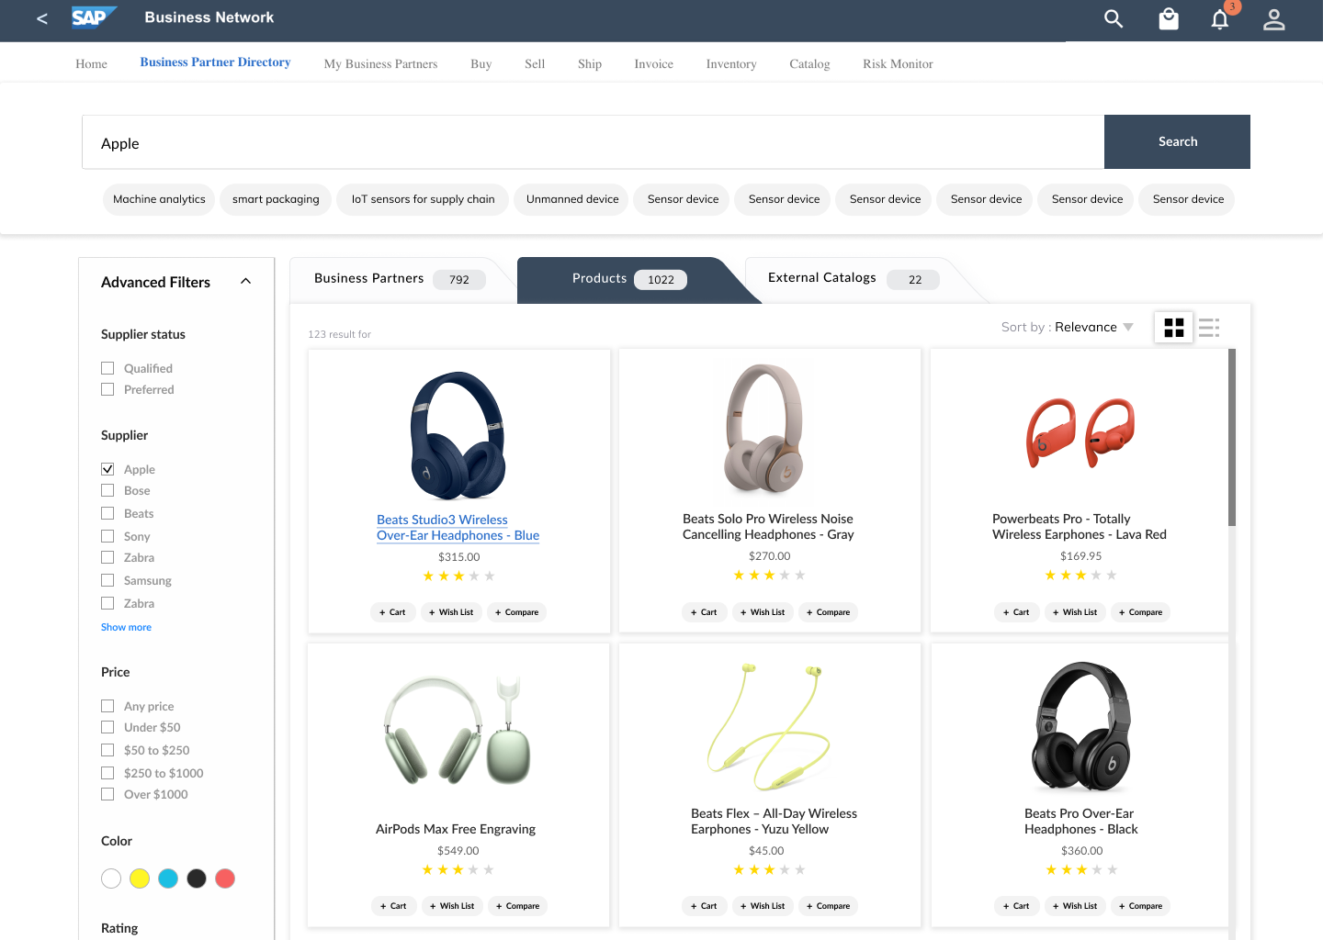Image resolution: width=1323 pixels, height=940 pixels.
Task: Check the Over $1000 price filter
Action: 107,794
